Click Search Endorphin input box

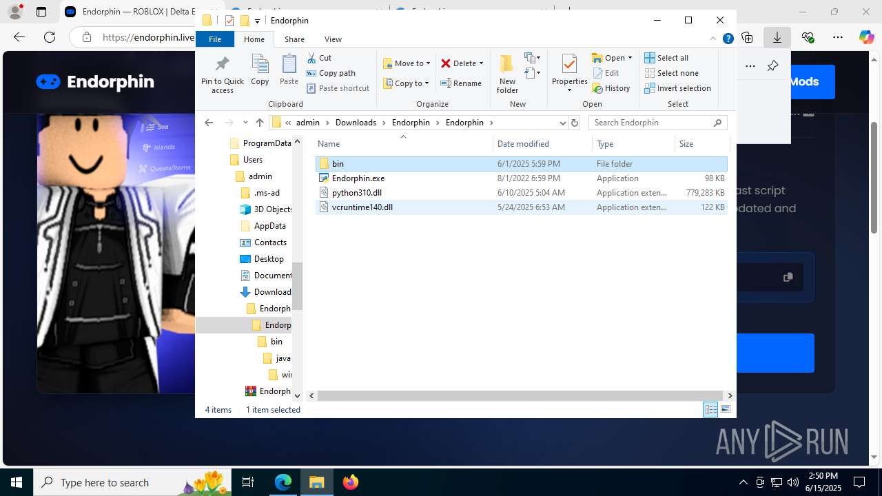coord(657,123)
